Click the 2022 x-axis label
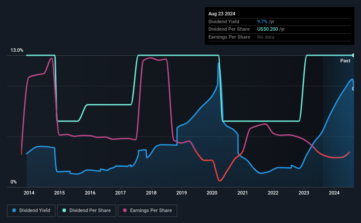This screenshot has width=361, height=223. (x=273, y=193)
